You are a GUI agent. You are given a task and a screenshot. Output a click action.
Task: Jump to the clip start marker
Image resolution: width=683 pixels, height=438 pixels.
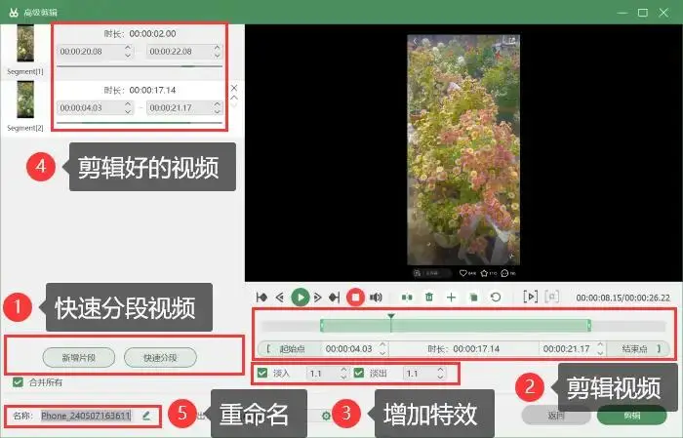[x=261, y=298]
